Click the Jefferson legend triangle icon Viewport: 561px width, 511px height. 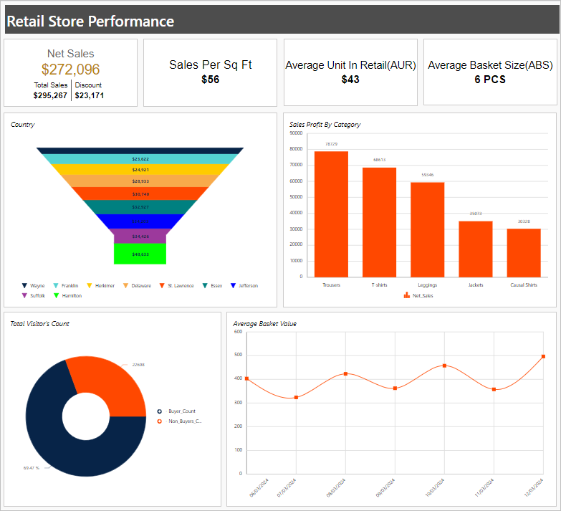(233, 285)
